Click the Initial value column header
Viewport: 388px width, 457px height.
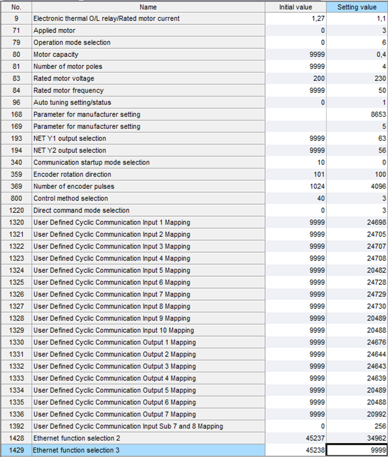296,7
